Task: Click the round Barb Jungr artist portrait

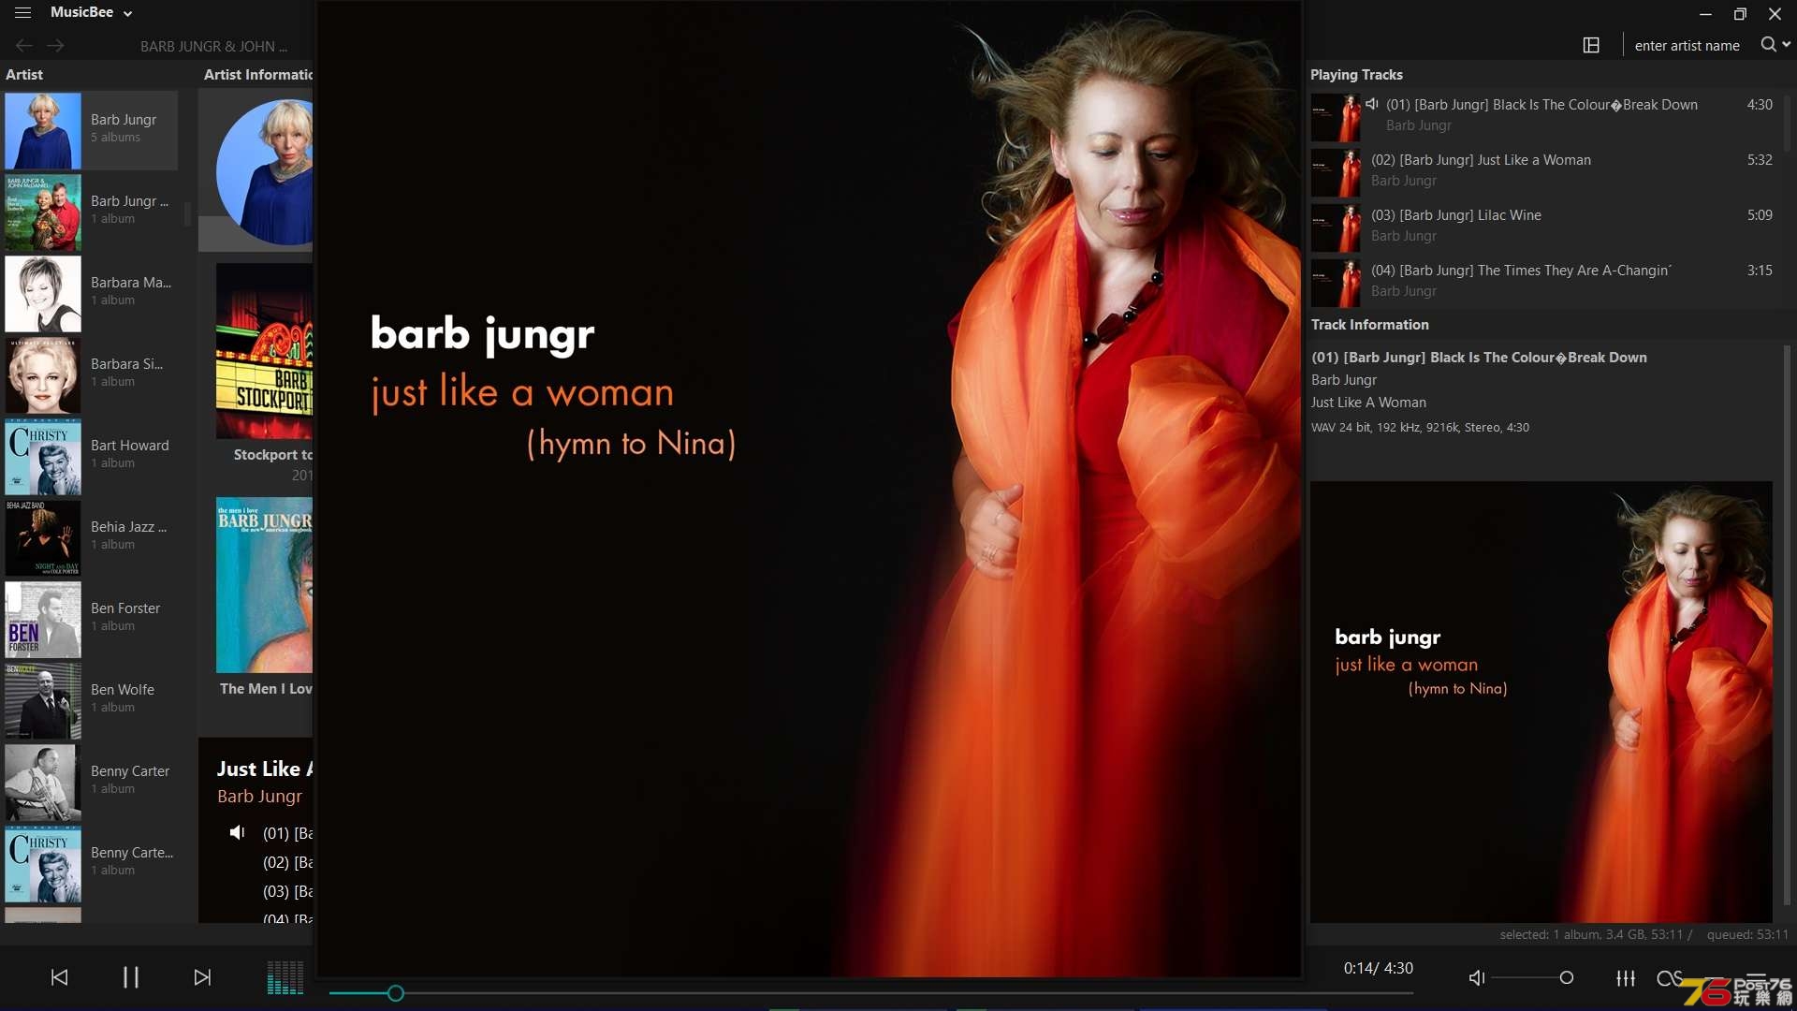Action: tap(265, 172)
